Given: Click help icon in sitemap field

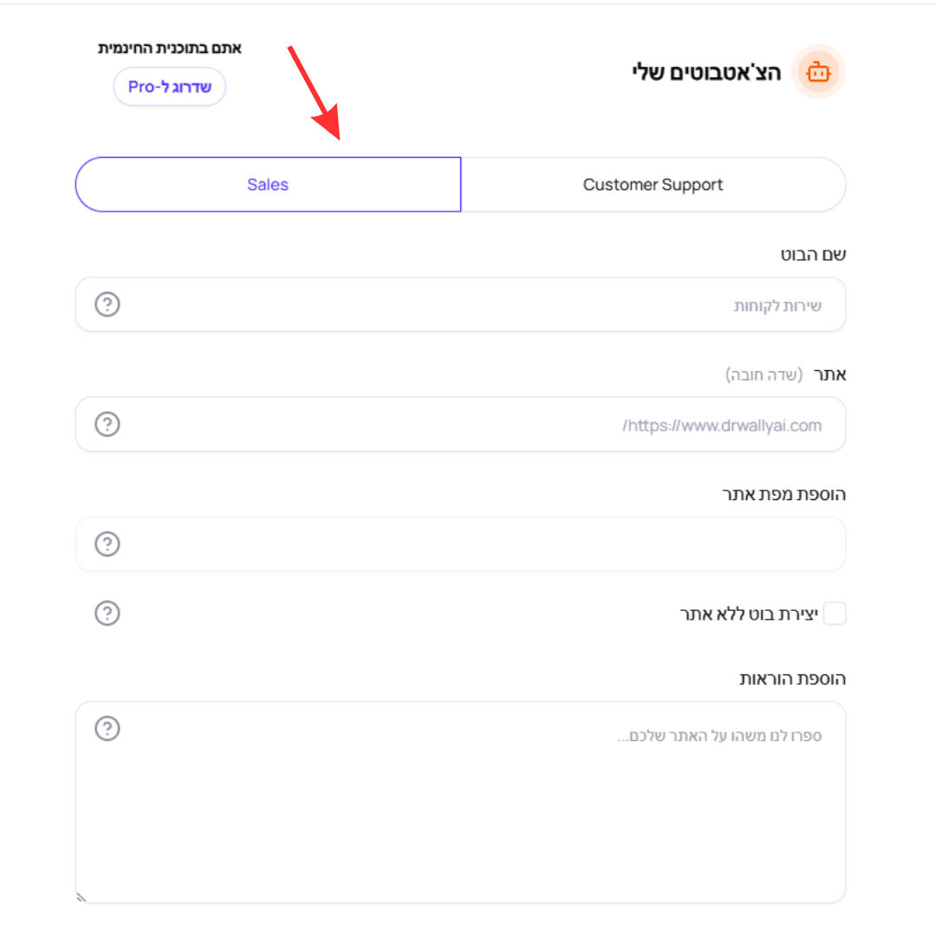Looking at the screenshot, I should coord(107,544).
